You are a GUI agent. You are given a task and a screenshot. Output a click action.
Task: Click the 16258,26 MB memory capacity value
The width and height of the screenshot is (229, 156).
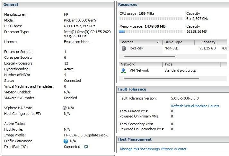(x=197, y=31)
